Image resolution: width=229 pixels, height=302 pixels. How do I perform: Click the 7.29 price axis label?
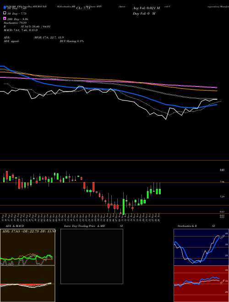pos(222,197)
